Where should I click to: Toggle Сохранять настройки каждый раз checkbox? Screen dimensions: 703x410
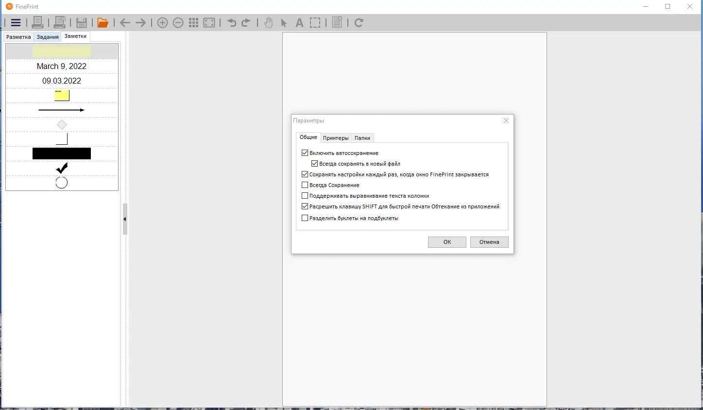click(305, 174)
